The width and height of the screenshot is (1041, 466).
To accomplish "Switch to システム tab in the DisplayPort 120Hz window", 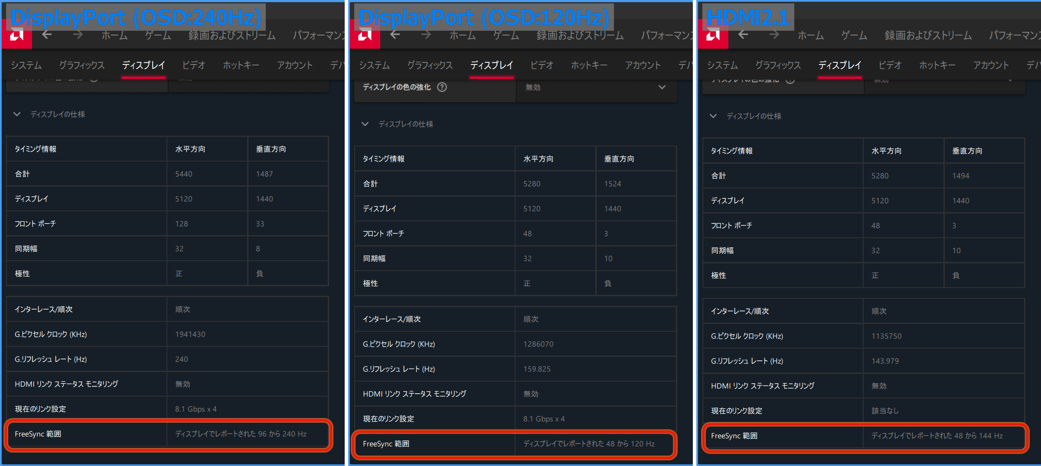I will [x=375, y=65].
